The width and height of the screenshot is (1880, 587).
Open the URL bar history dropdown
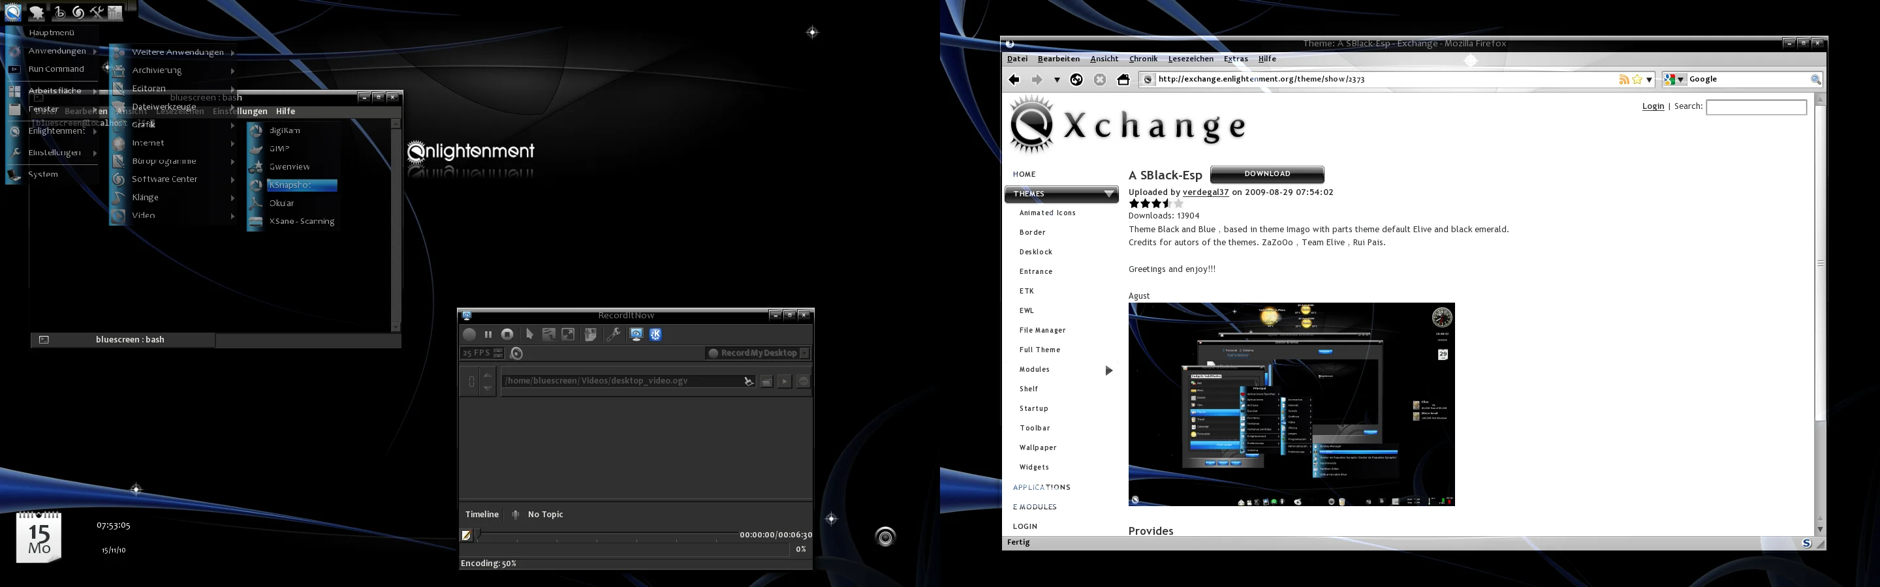pos(1650,80)
